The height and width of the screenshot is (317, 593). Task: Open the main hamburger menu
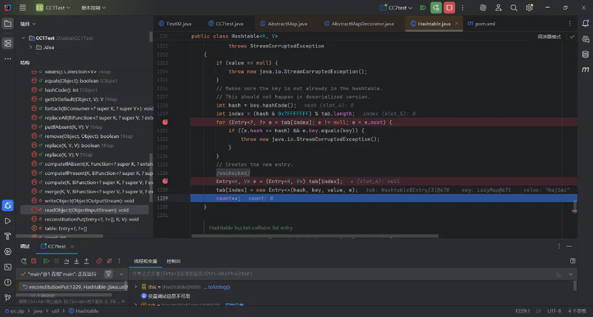23,8
